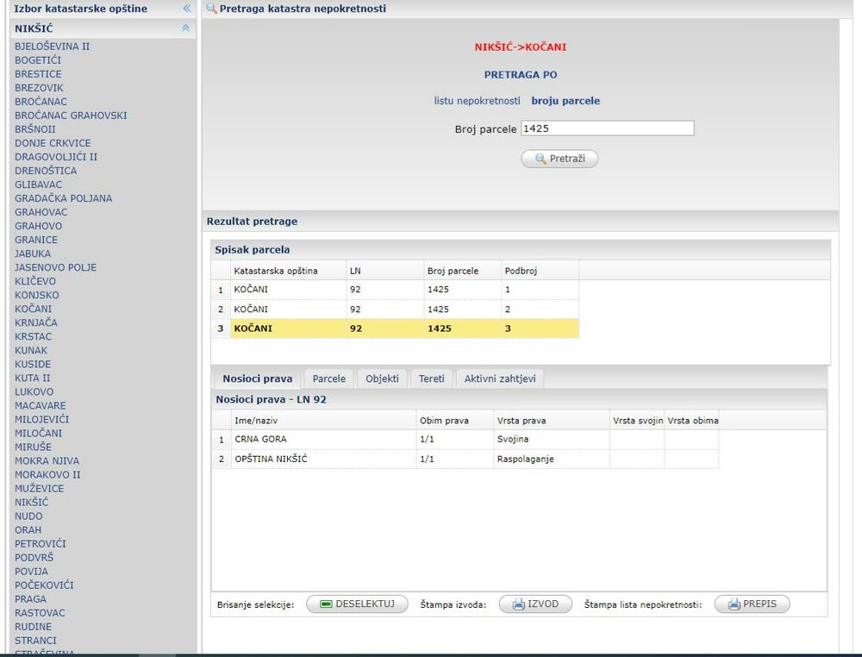Select KOČANI in the municipality list
Viewport: 862px width, 657px height.
[33, 309]
